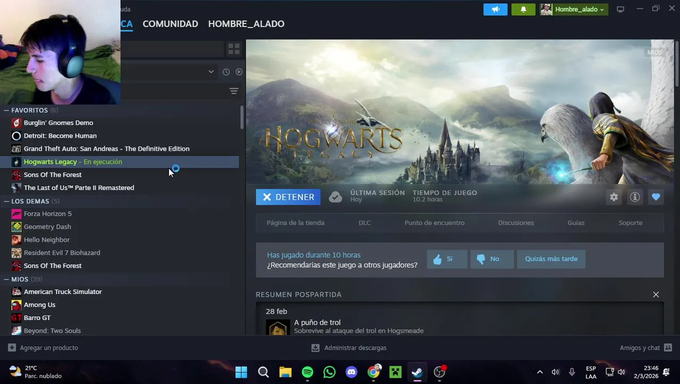The image size is (680, 384).
Task: Open game settings gear icon
Action: click(614, 197)
